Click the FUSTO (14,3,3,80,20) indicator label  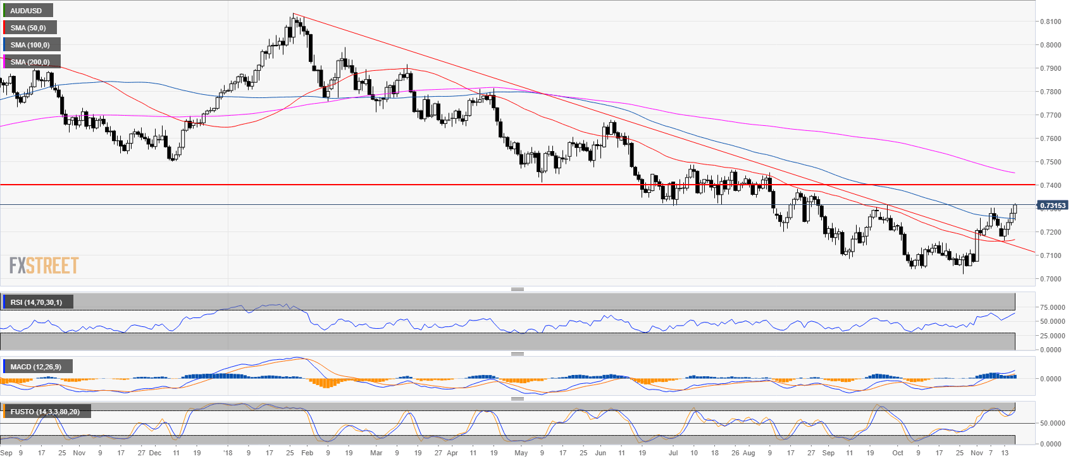45,412
